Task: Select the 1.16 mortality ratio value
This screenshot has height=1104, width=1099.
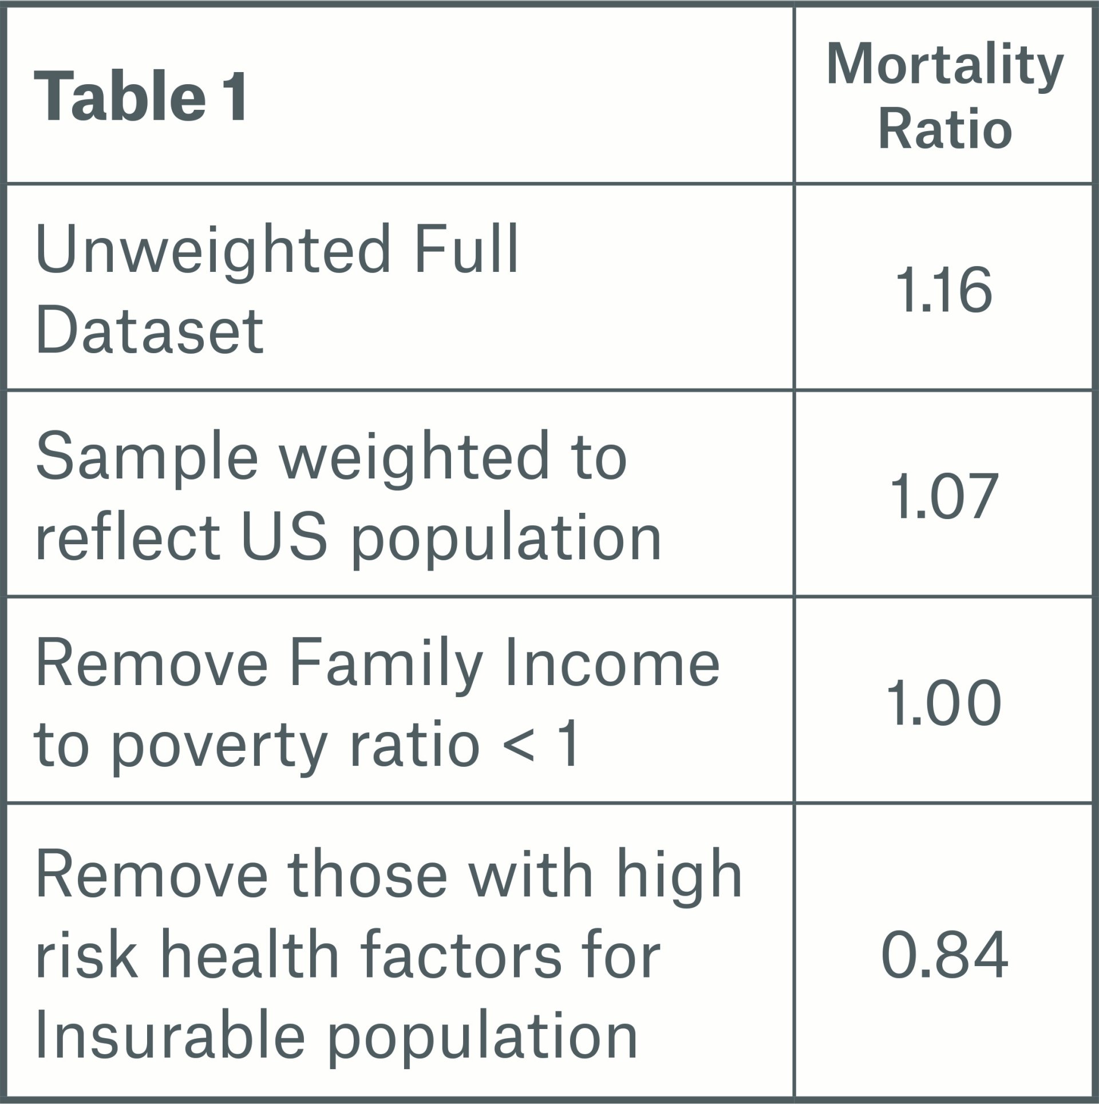Action: point(946,290)
